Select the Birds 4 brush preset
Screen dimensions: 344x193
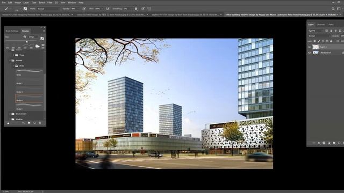(29, 98)
